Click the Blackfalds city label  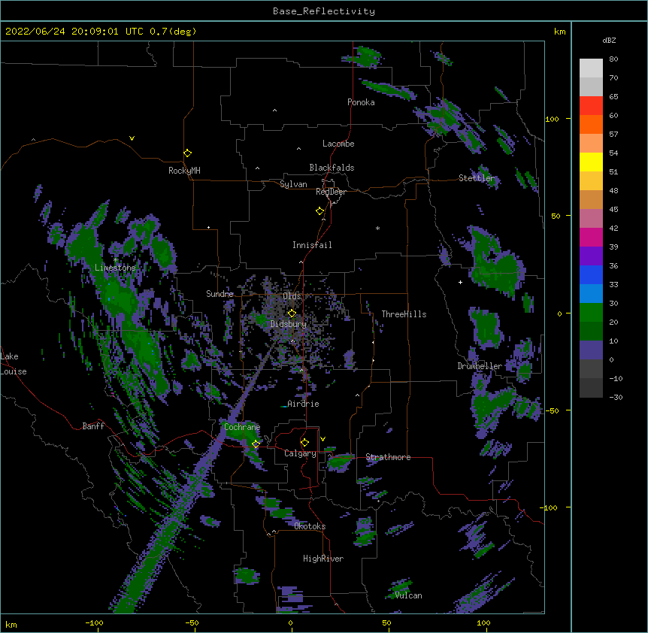coord(332,168)
